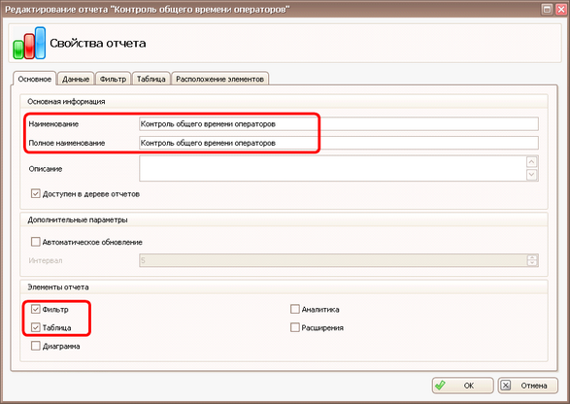Viewport: 570px width, 404px height.
Task: Toggle Доступен в дереве отчетов checkbox
Action: pyautogui.click(x=35, y=194)
